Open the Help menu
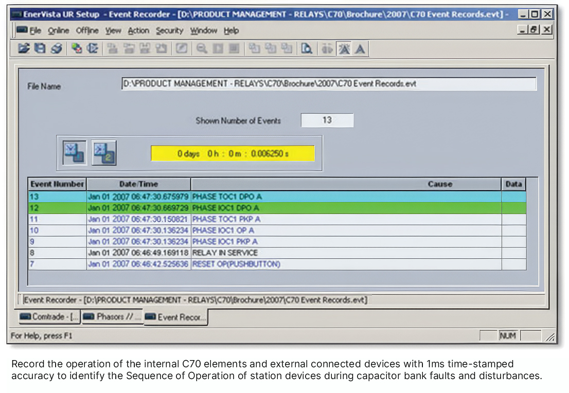The width and height of the screenshot is (569, 393). pos(231,31)
